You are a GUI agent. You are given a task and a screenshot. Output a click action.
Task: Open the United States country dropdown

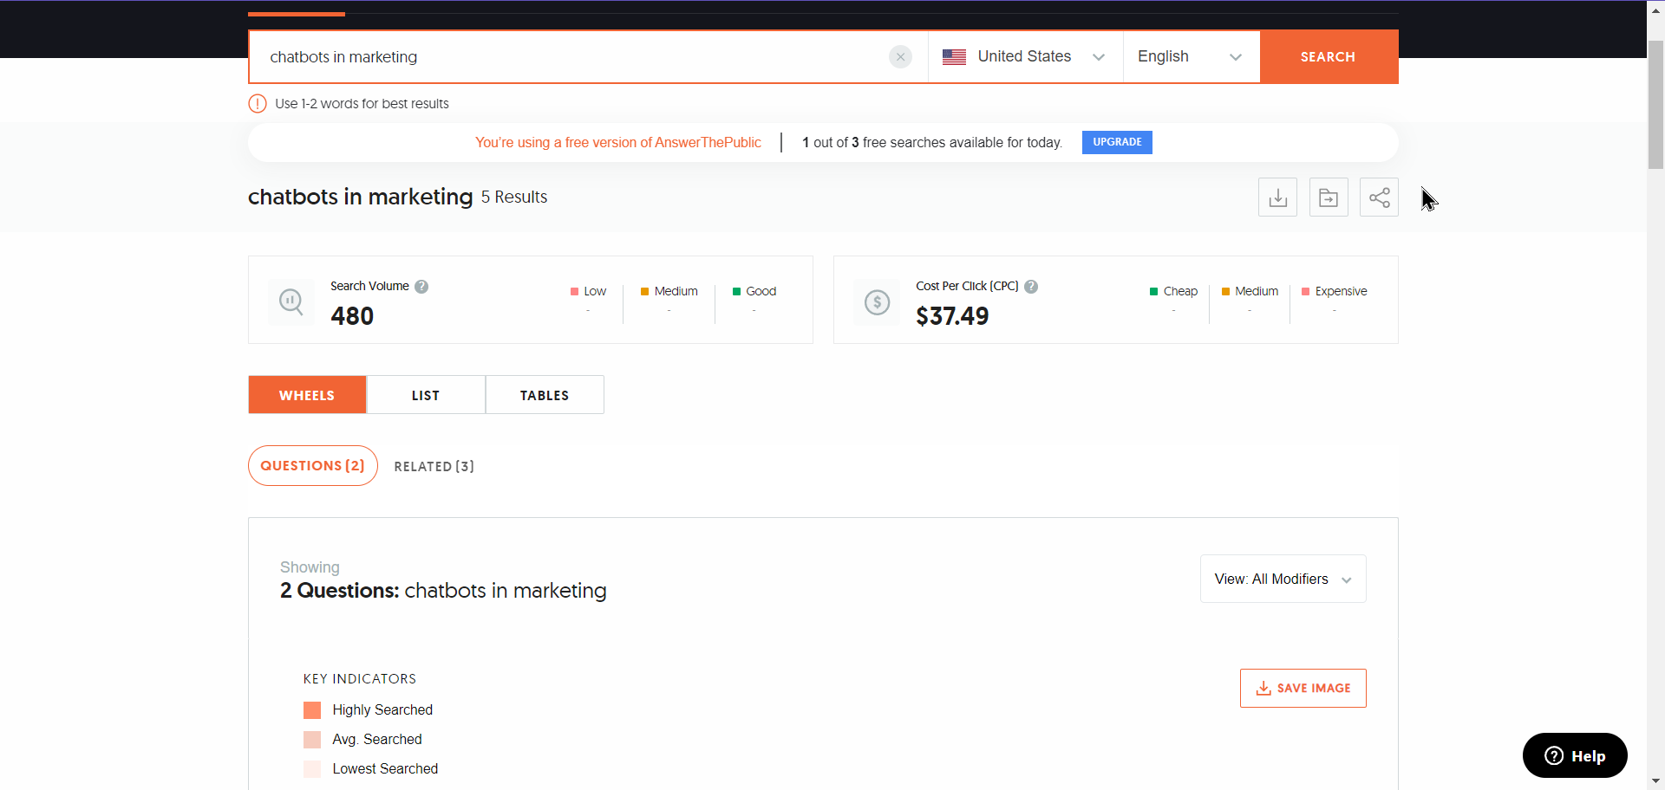click(x=1024, y=57)
